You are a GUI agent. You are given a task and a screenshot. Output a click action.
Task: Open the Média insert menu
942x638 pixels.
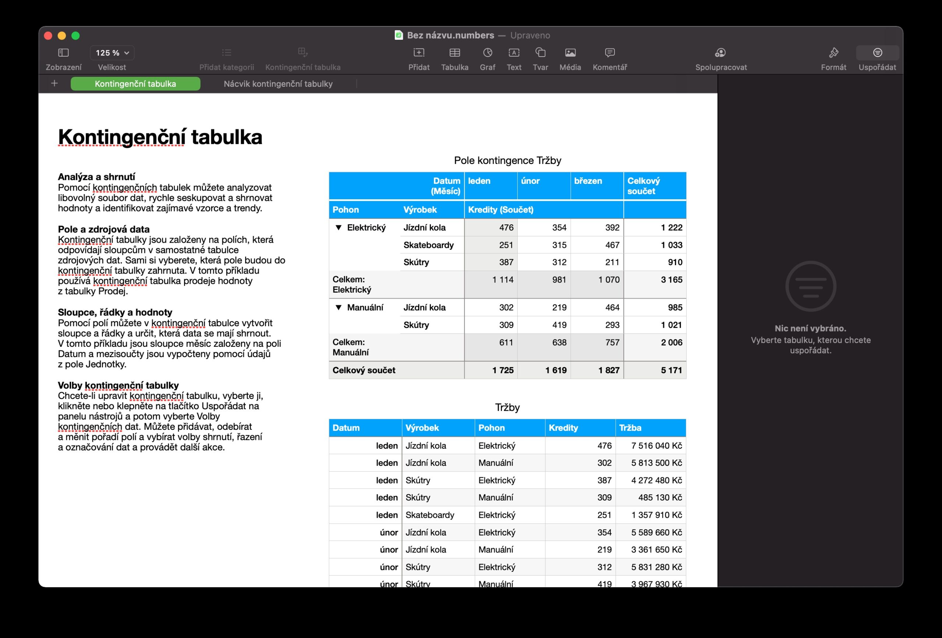[570, 53]
